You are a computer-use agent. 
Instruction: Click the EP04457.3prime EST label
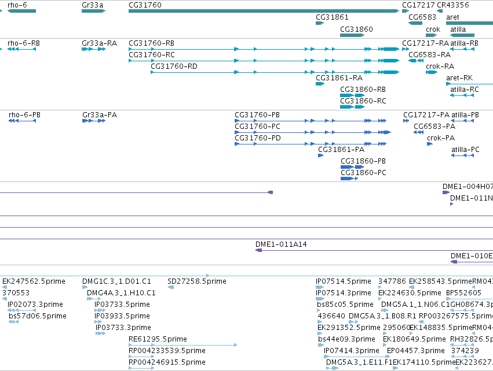pos(415,351)
